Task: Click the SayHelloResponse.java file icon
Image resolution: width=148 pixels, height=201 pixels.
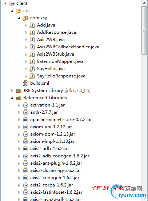Action: 32,76
